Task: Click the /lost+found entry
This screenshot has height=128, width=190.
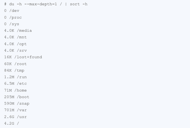Action: pos(23,57)
